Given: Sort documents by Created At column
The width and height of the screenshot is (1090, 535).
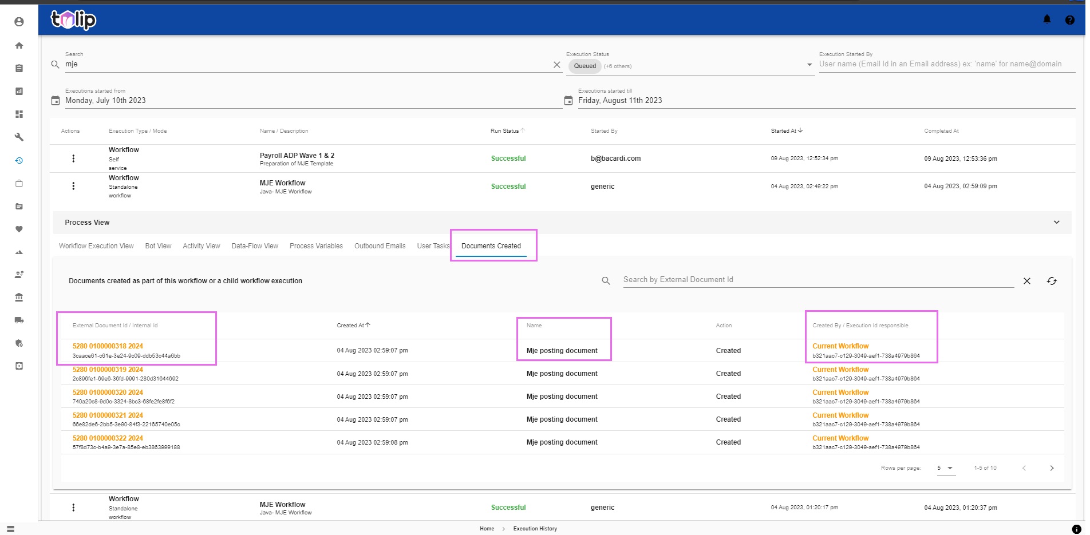Looking at the screenshot, I should (x=353, y=326).
